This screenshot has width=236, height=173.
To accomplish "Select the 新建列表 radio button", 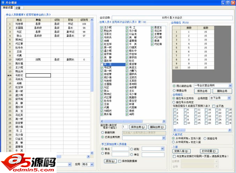I will tap(103, 133).
